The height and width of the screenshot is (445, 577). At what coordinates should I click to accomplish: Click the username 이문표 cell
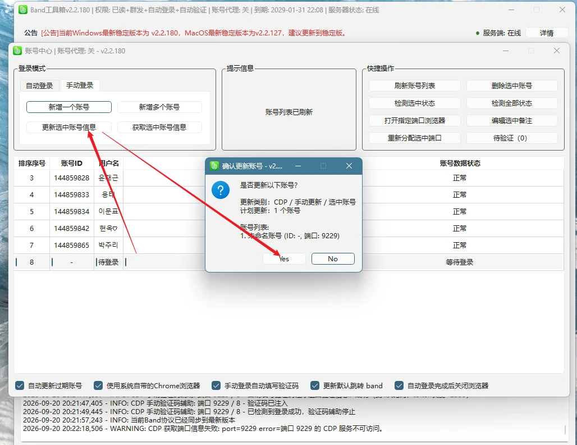108,211
